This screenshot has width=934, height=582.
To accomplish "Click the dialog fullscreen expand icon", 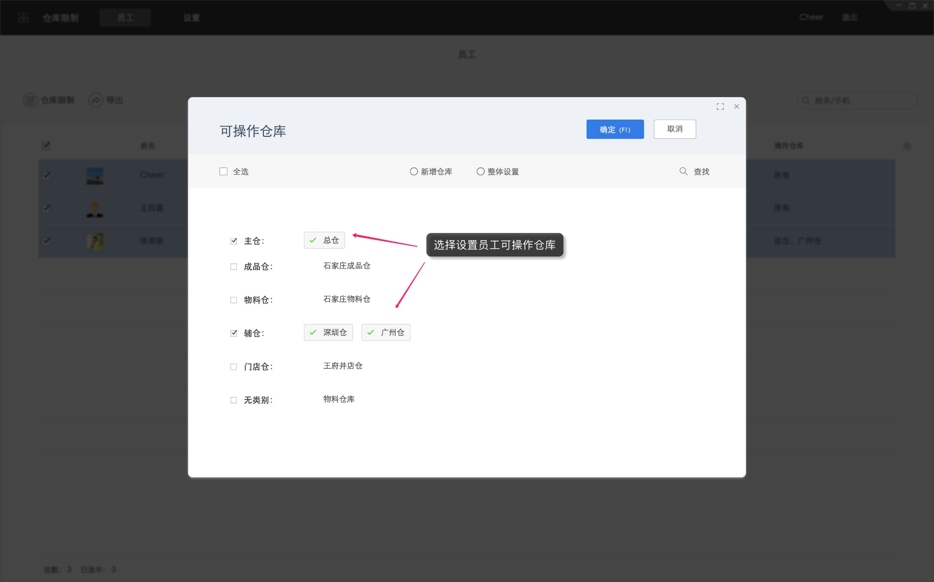I will point(720,106).
